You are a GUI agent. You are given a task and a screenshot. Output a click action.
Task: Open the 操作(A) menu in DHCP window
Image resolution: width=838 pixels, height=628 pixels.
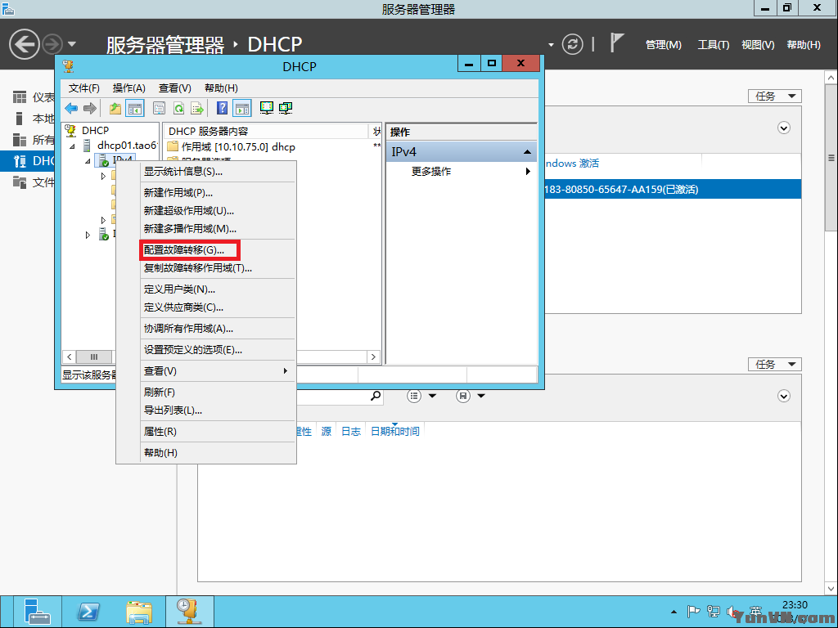[x=128, y=88]
